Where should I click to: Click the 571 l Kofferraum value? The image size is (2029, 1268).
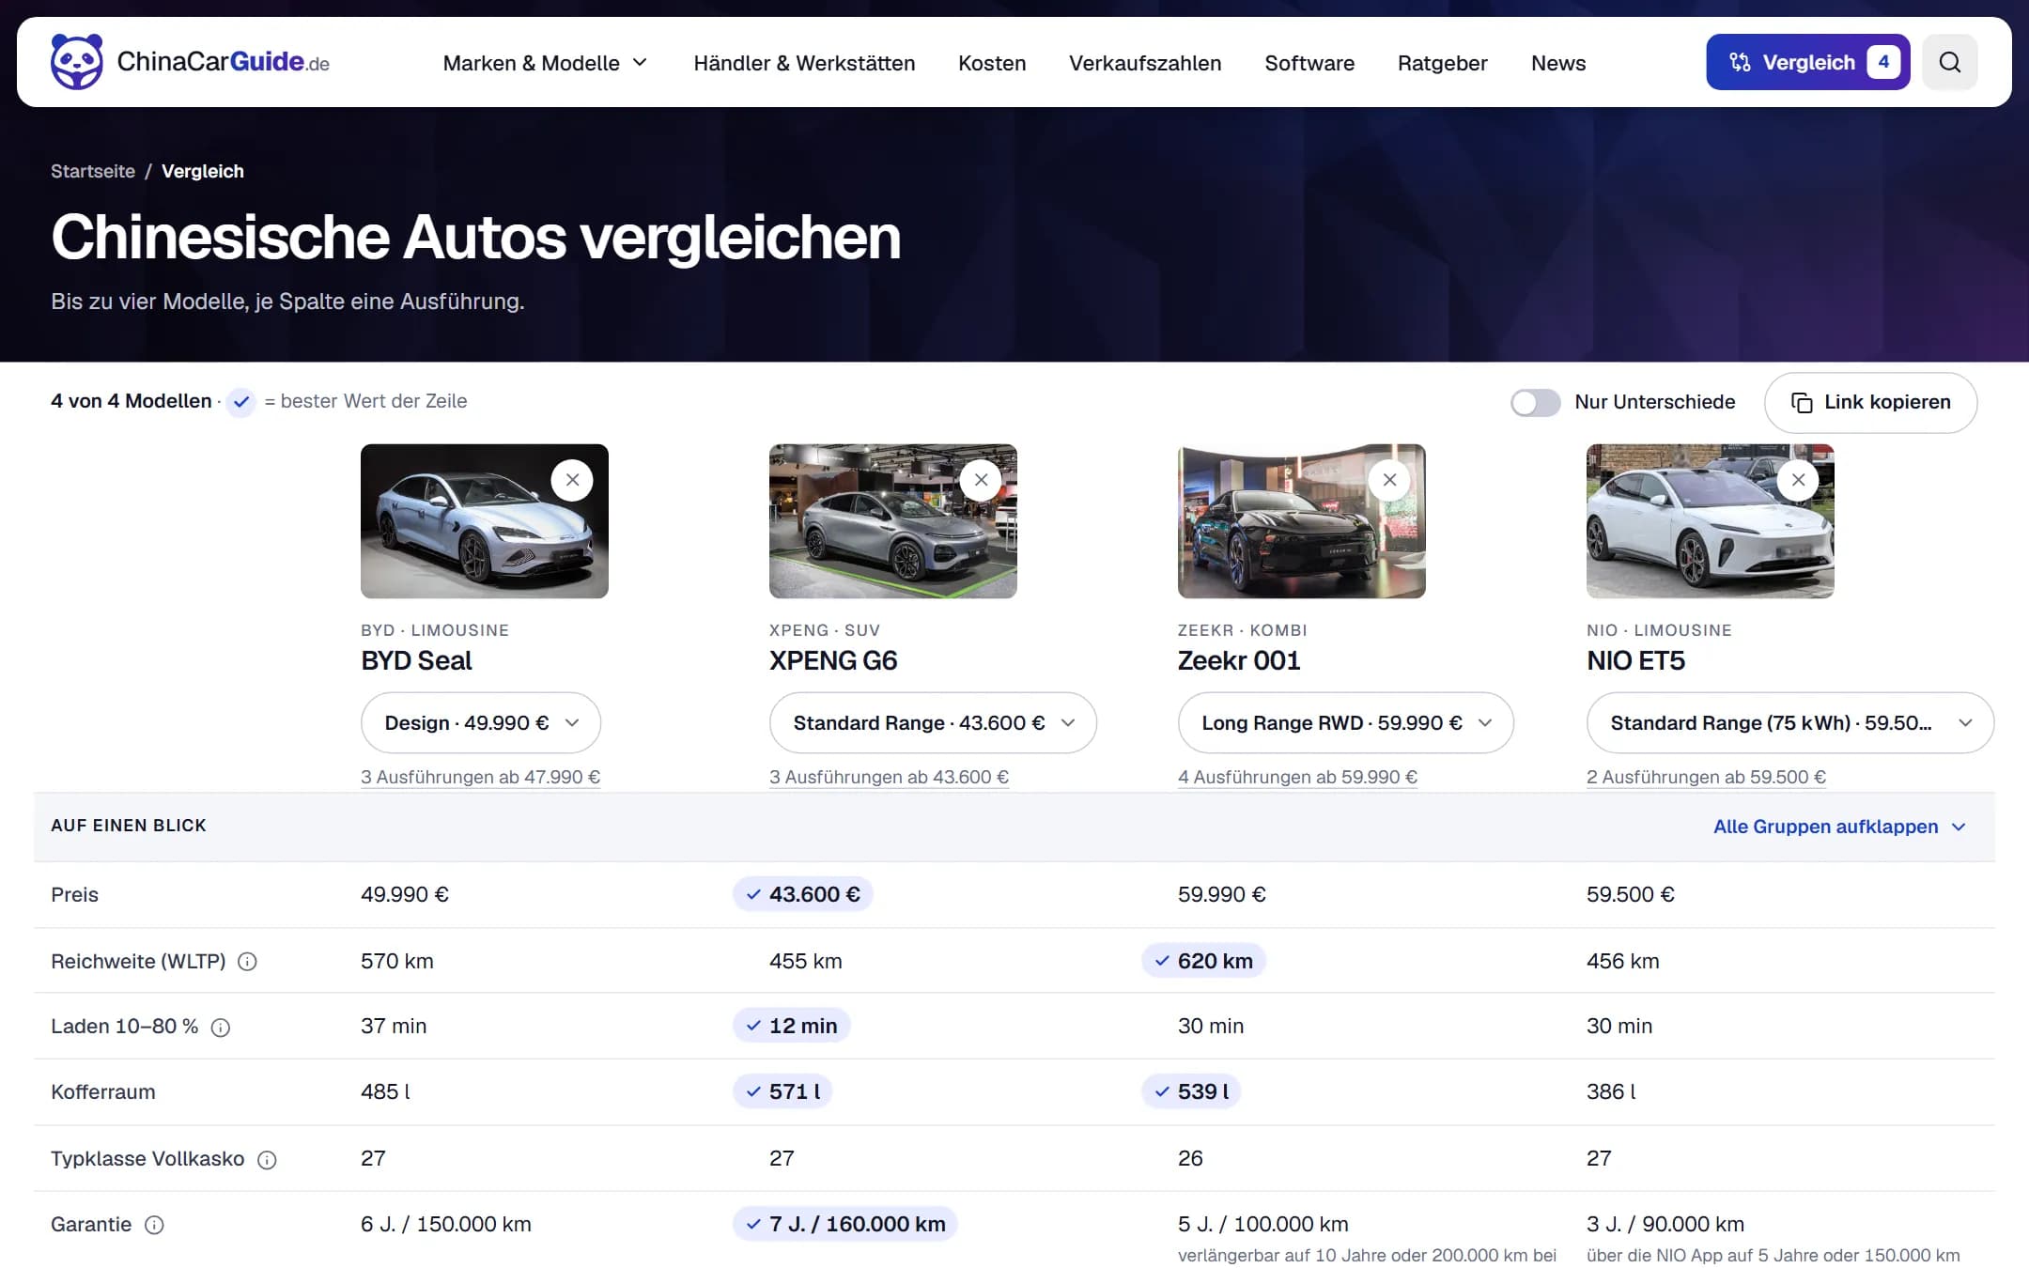(783, 1091)
